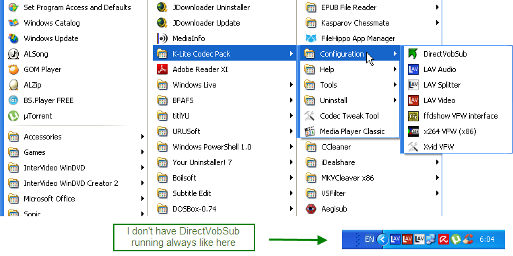Open the Subtitle Edit folder
513x256 pixels.
(224, 193)
